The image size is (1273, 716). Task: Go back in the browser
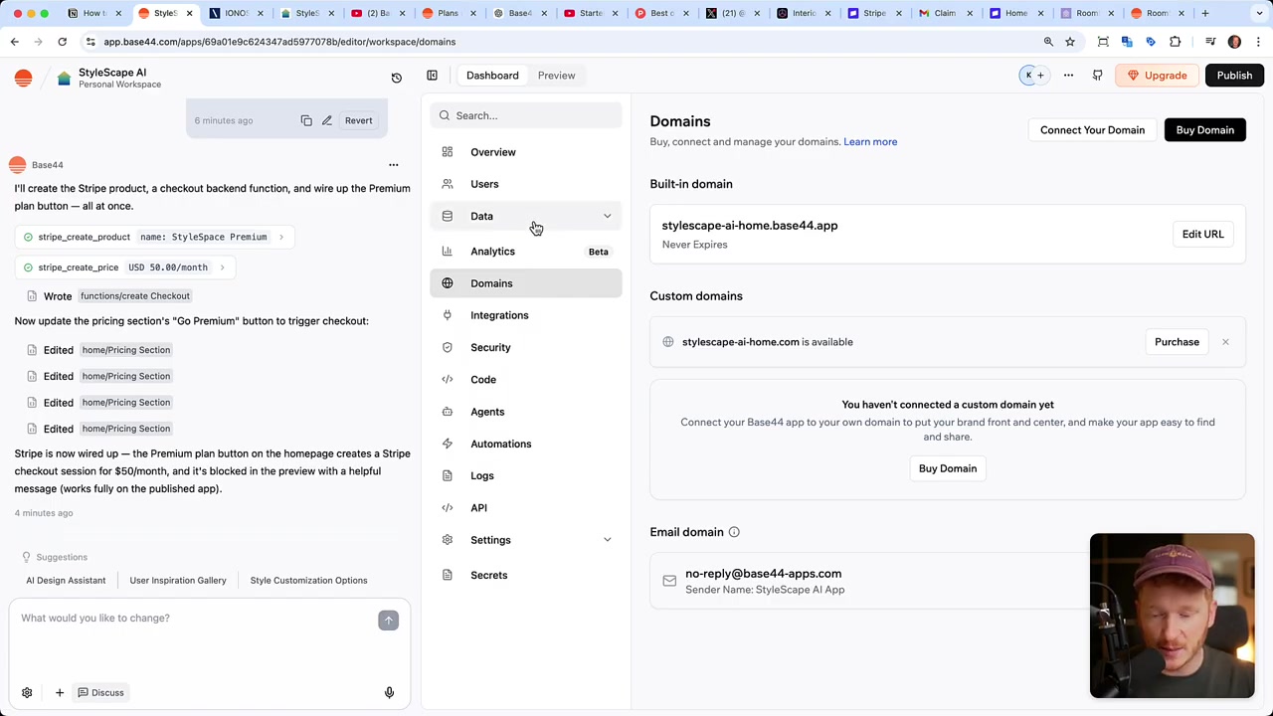coord(14,42)
